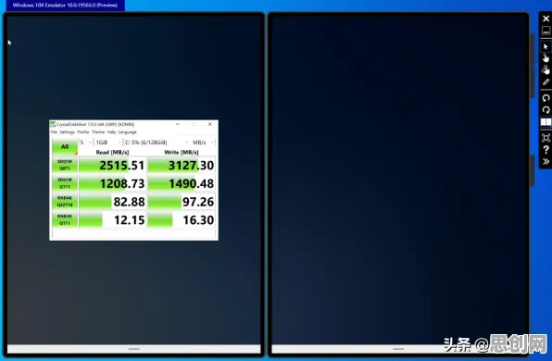
Task: Start the RND4K Q32T16 test
Action: [65, 201]
